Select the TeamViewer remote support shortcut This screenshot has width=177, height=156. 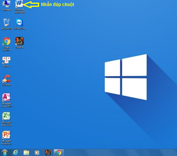coord(20,24)
